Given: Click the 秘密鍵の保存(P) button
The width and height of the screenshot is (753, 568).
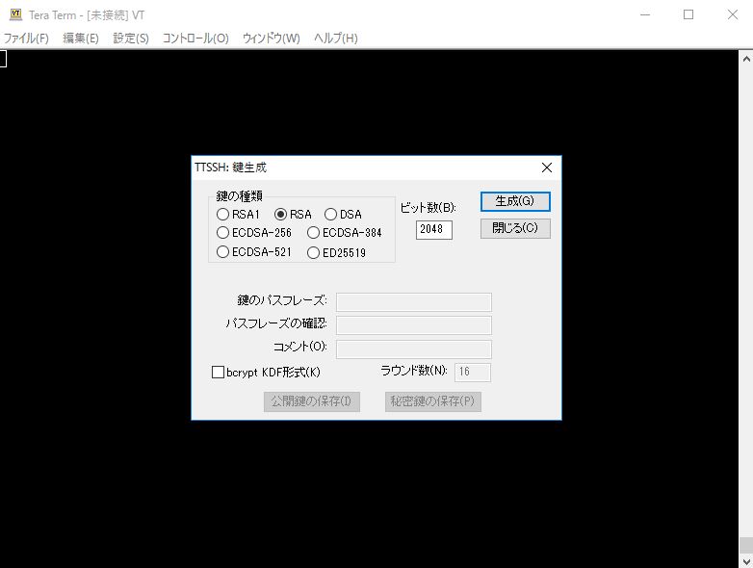Looking at the screenshot, I should pos(432,401).
